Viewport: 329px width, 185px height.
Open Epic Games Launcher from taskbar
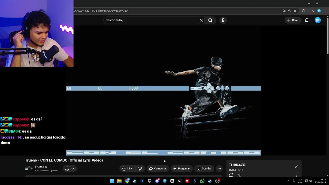tap(150, 181)
